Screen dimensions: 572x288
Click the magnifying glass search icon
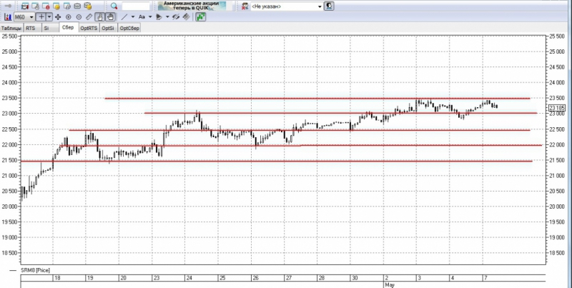coord(114,6)
